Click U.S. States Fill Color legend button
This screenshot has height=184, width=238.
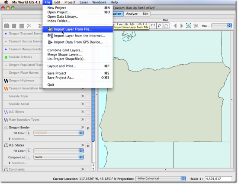point(29,151)
